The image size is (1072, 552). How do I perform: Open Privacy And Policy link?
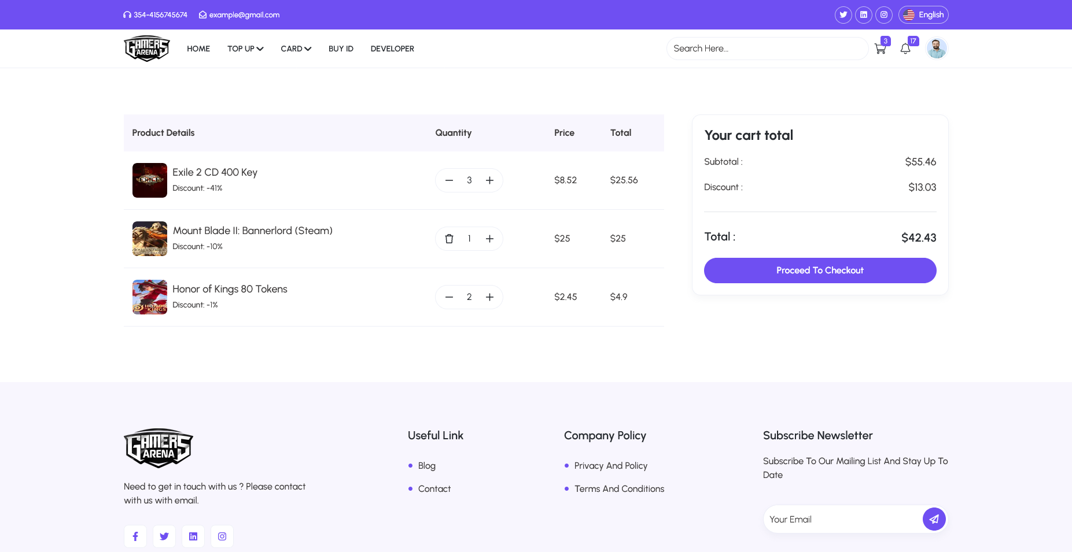click(611, 466)
